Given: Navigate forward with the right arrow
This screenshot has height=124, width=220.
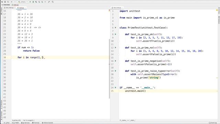Looking at the screenshot, I should (x=15, y=2).
